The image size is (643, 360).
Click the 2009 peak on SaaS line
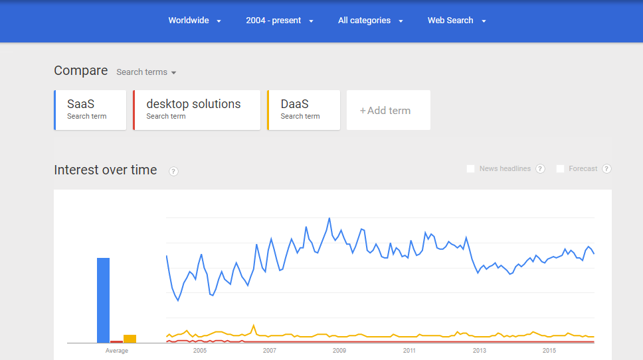(x=329, y=219)
